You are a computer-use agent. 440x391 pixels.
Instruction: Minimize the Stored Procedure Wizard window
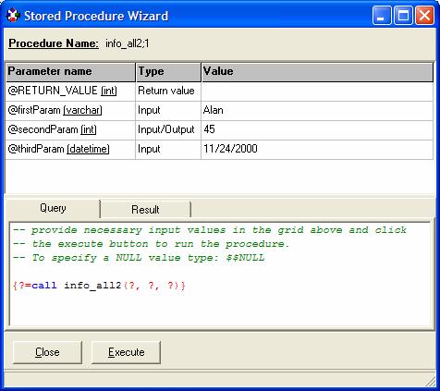pos(382,15)
